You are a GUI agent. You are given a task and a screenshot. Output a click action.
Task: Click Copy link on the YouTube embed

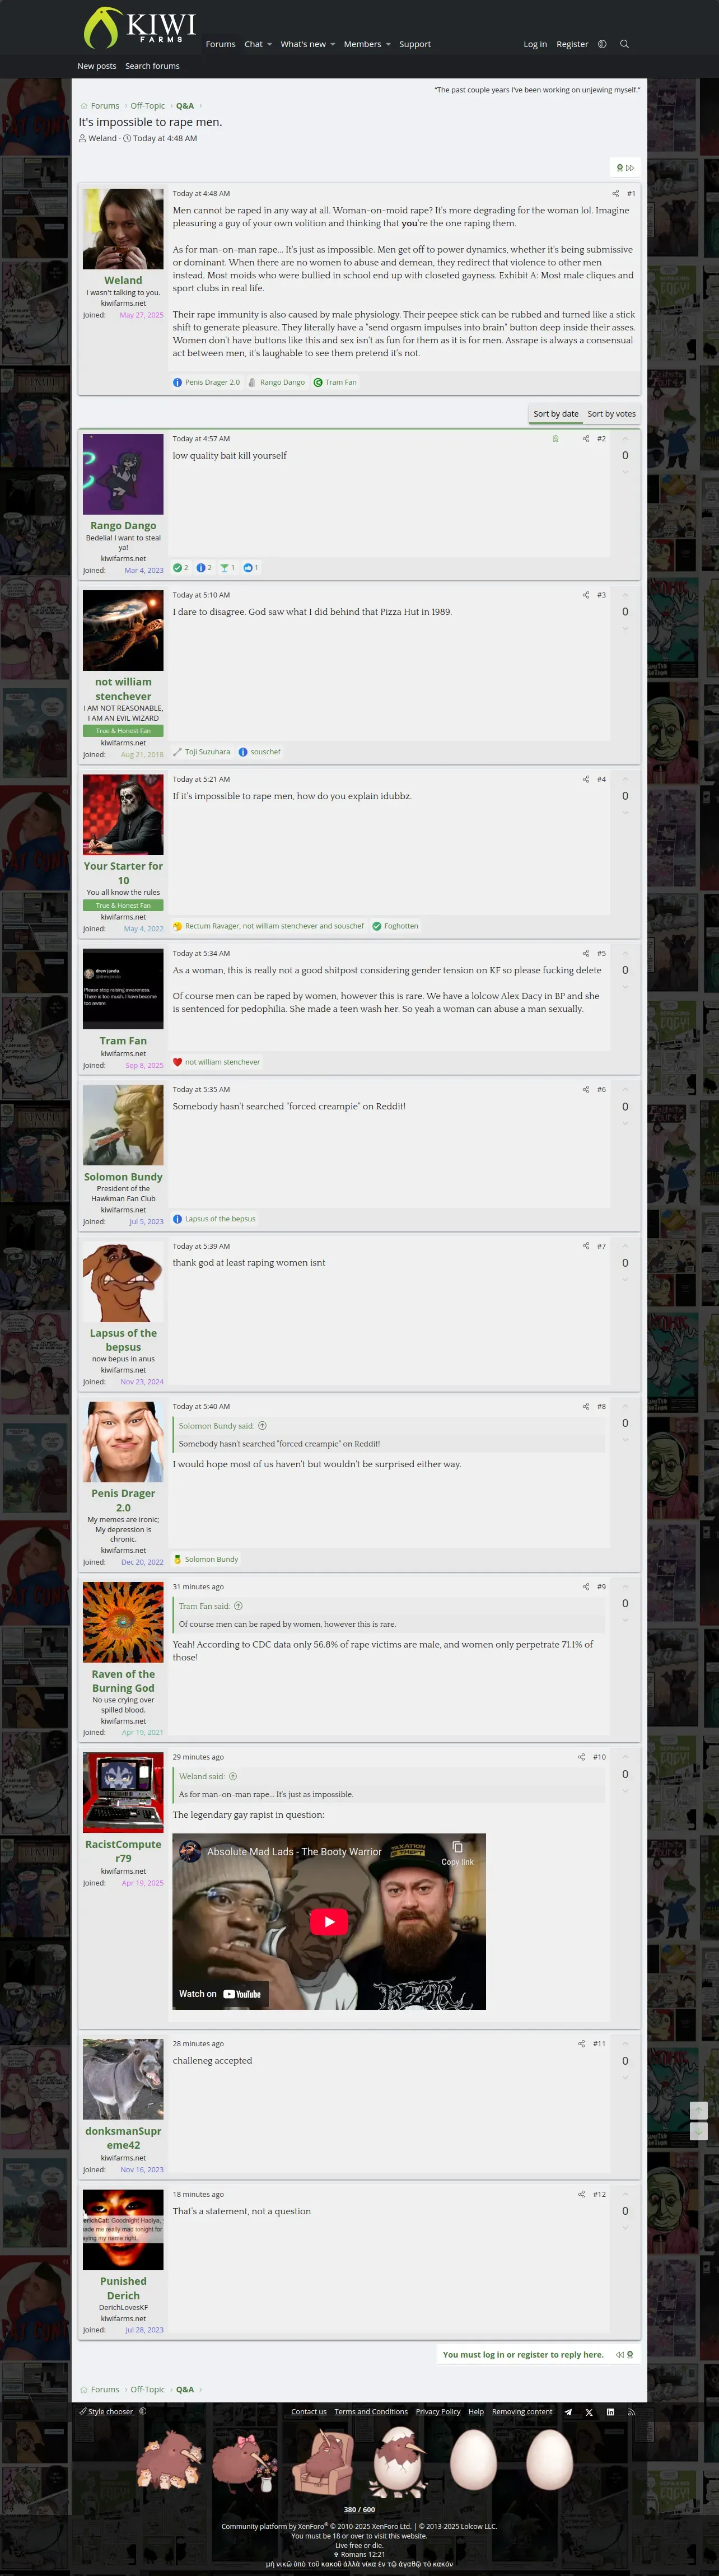(x=457, y=1853)
